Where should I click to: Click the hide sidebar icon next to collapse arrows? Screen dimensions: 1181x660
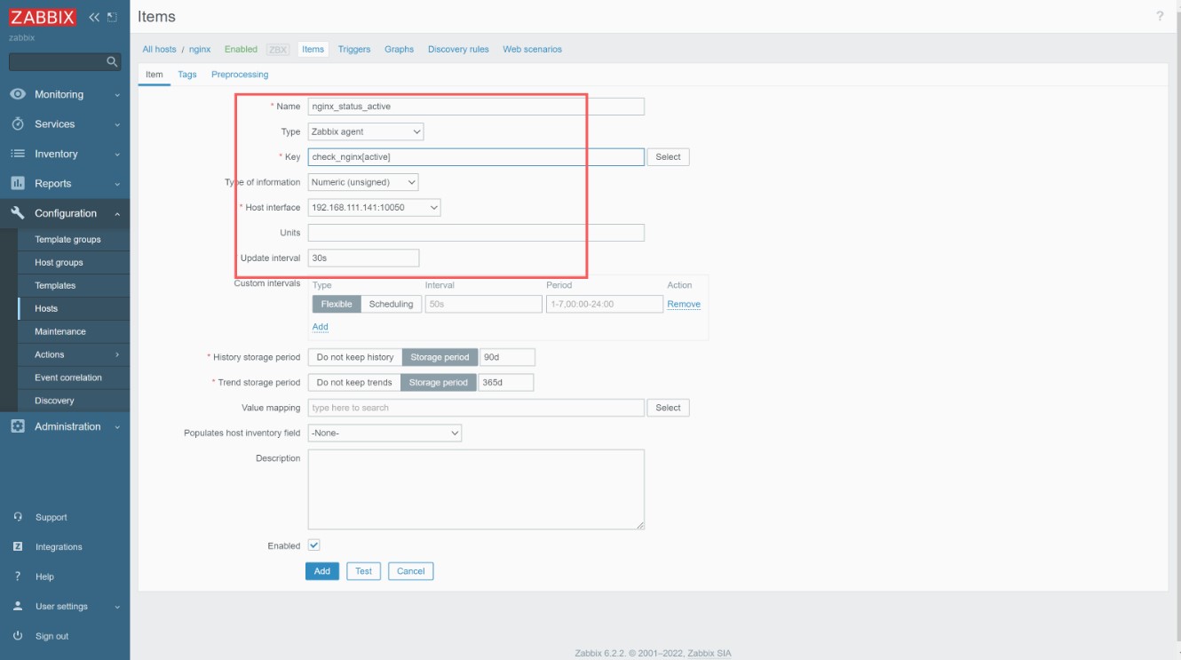pos(111,17)
